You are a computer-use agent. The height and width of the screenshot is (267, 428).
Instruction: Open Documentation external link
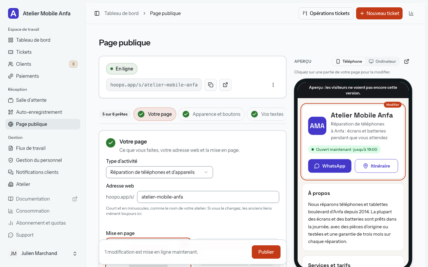click(x=43, y=199)
